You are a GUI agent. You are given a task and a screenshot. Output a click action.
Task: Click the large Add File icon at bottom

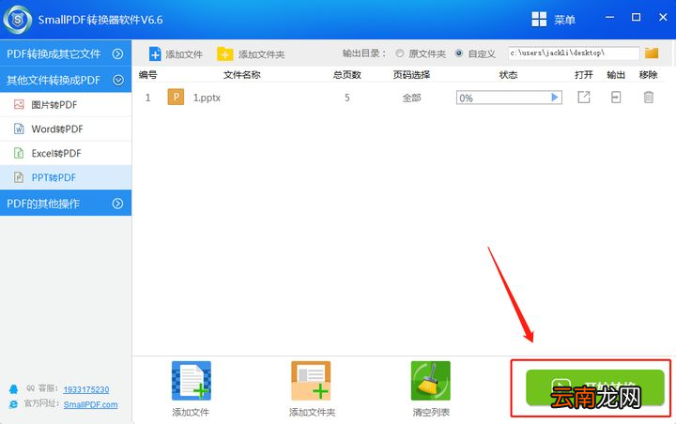point(191,381)
